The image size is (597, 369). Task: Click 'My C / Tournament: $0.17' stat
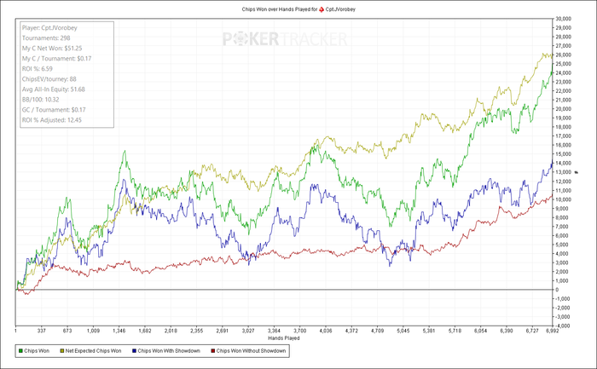[57, 59]
